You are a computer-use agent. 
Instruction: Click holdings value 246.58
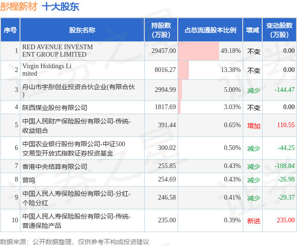click(x=167, y=197)
